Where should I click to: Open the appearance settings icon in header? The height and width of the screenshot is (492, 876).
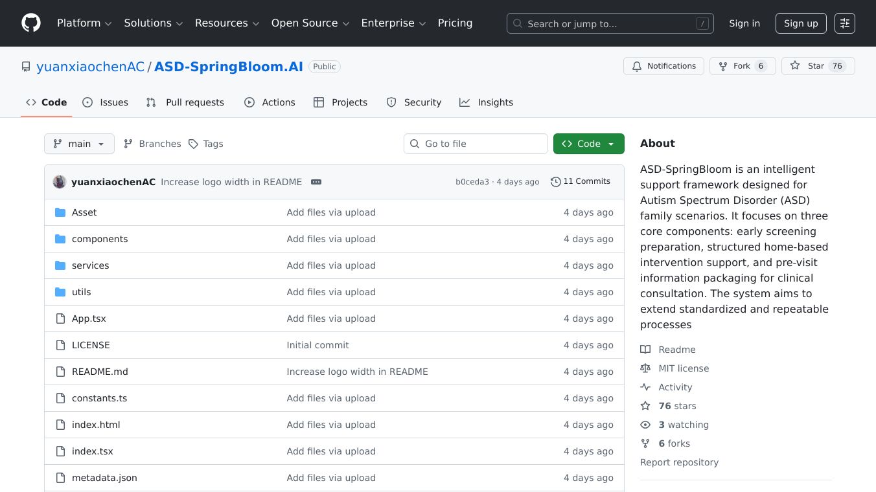844,23
